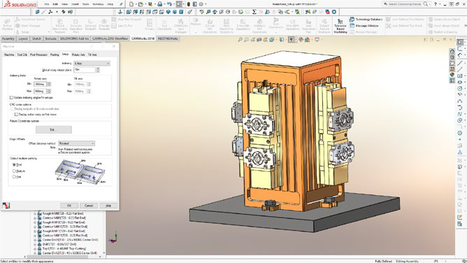
Task: Switch to the Post Processor tab
Action: (x=38, y=55)
